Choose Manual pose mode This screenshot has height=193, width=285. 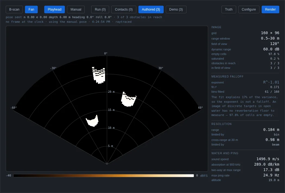click(76, 9)
